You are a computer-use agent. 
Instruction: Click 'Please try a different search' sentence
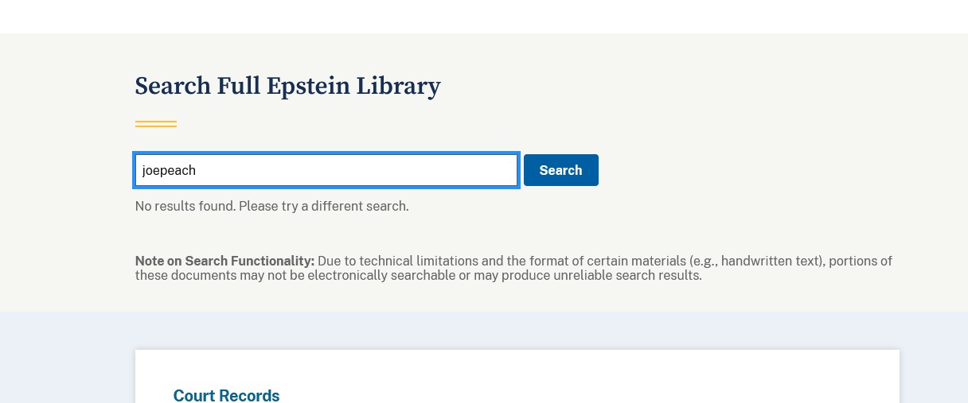click(323, 206)
